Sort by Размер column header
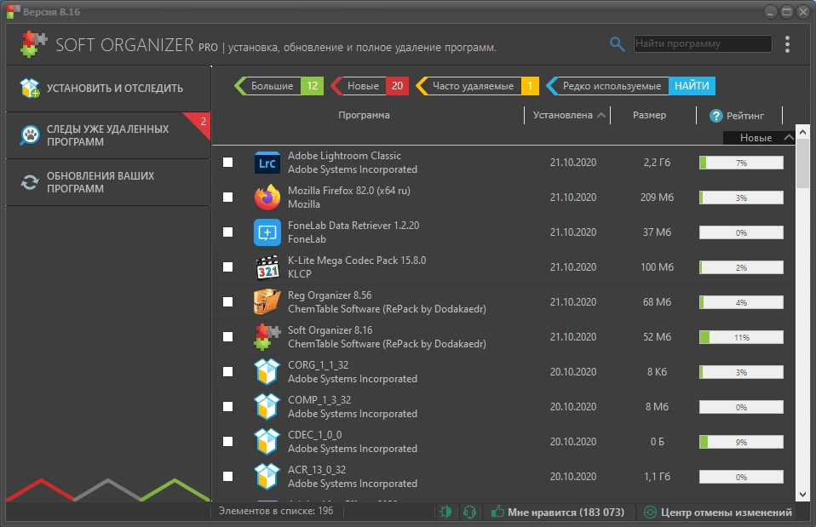Screen dimensions: 816x527 [x=649, y=115]
